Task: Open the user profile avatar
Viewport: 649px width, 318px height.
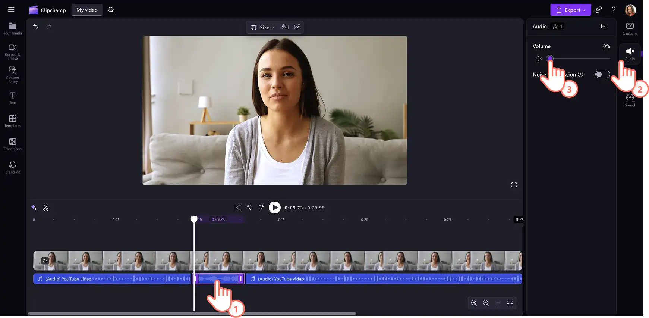Action: point(630,10)
